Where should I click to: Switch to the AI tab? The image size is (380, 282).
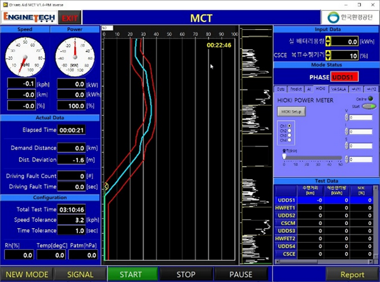point(309,89)
